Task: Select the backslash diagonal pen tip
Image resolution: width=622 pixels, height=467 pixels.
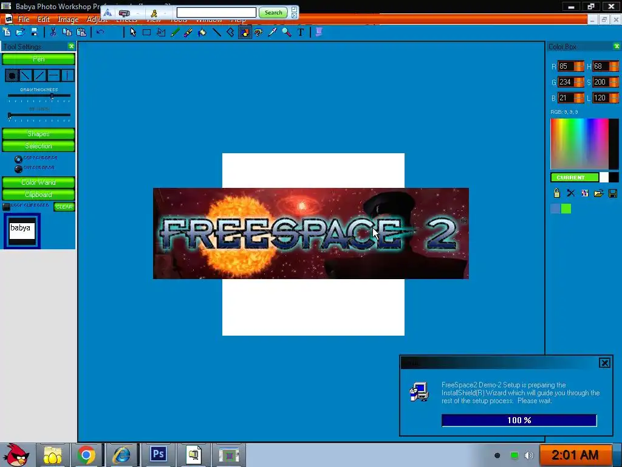Action: coord(26,75)
